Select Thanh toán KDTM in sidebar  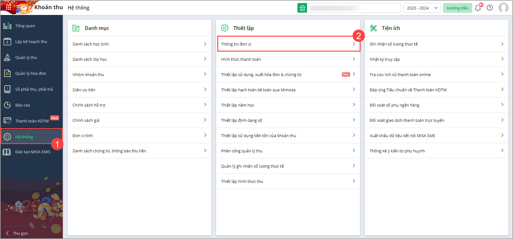point(32,121)
